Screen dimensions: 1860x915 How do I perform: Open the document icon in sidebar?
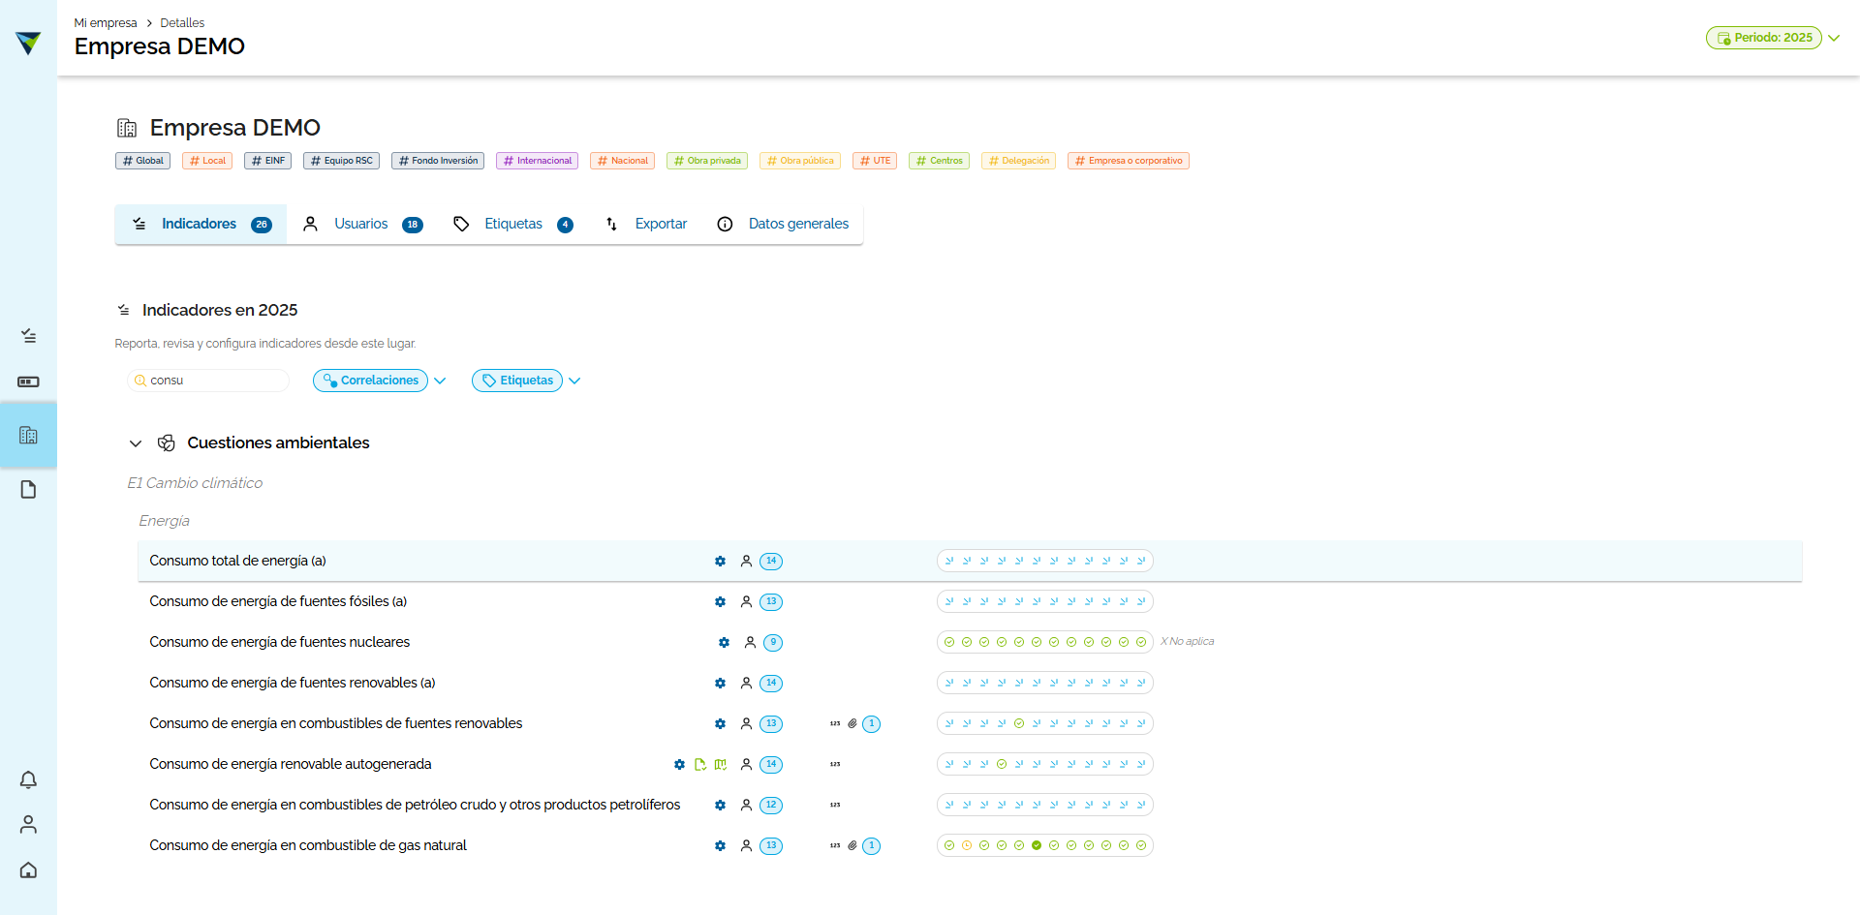point(28,490)
